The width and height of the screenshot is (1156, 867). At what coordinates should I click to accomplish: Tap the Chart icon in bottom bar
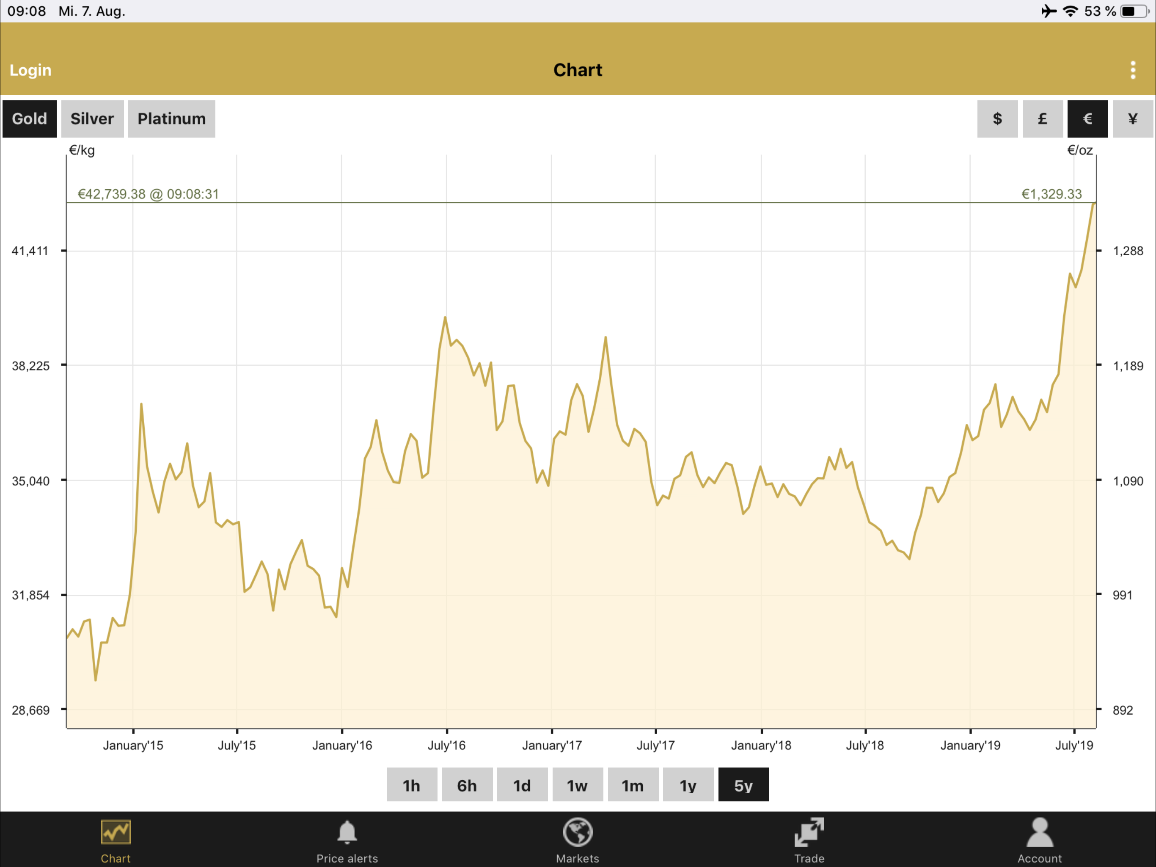pos(116,832)
